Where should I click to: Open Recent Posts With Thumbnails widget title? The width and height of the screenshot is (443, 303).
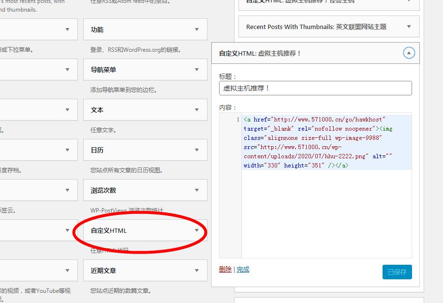coord(316,27)
